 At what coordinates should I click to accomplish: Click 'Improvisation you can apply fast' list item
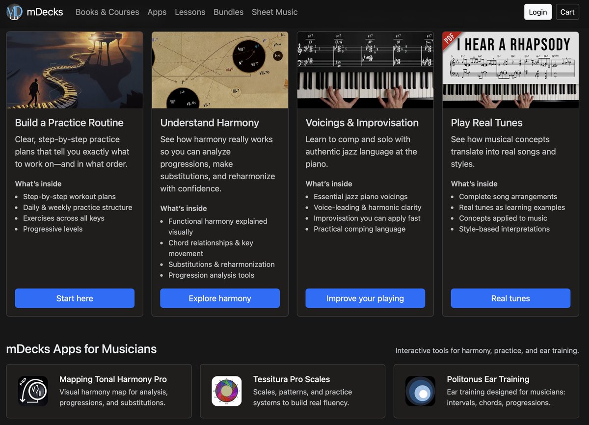click(x=367, y=218)
